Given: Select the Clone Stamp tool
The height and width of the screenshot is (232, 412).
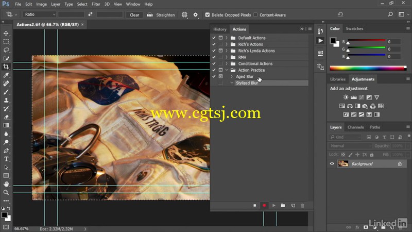Looking at the screenshot, I should click(6, 100).
